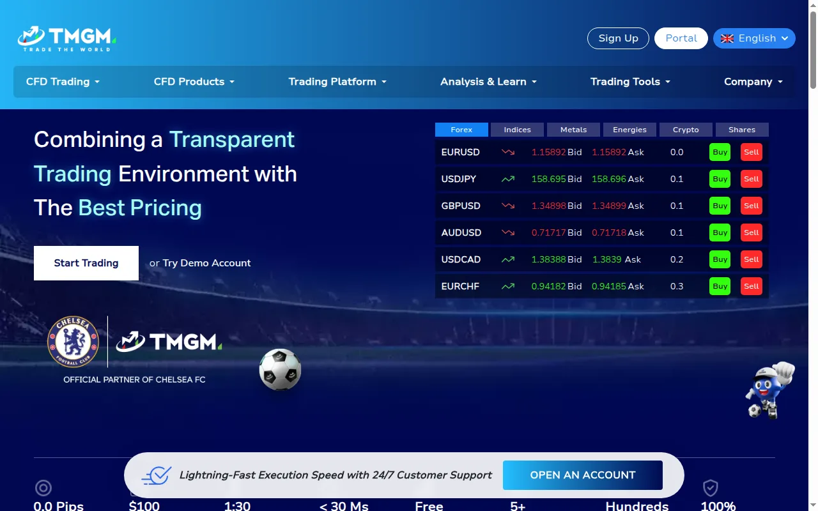Click the TMGM Trade The World logo

click(66, 39)
